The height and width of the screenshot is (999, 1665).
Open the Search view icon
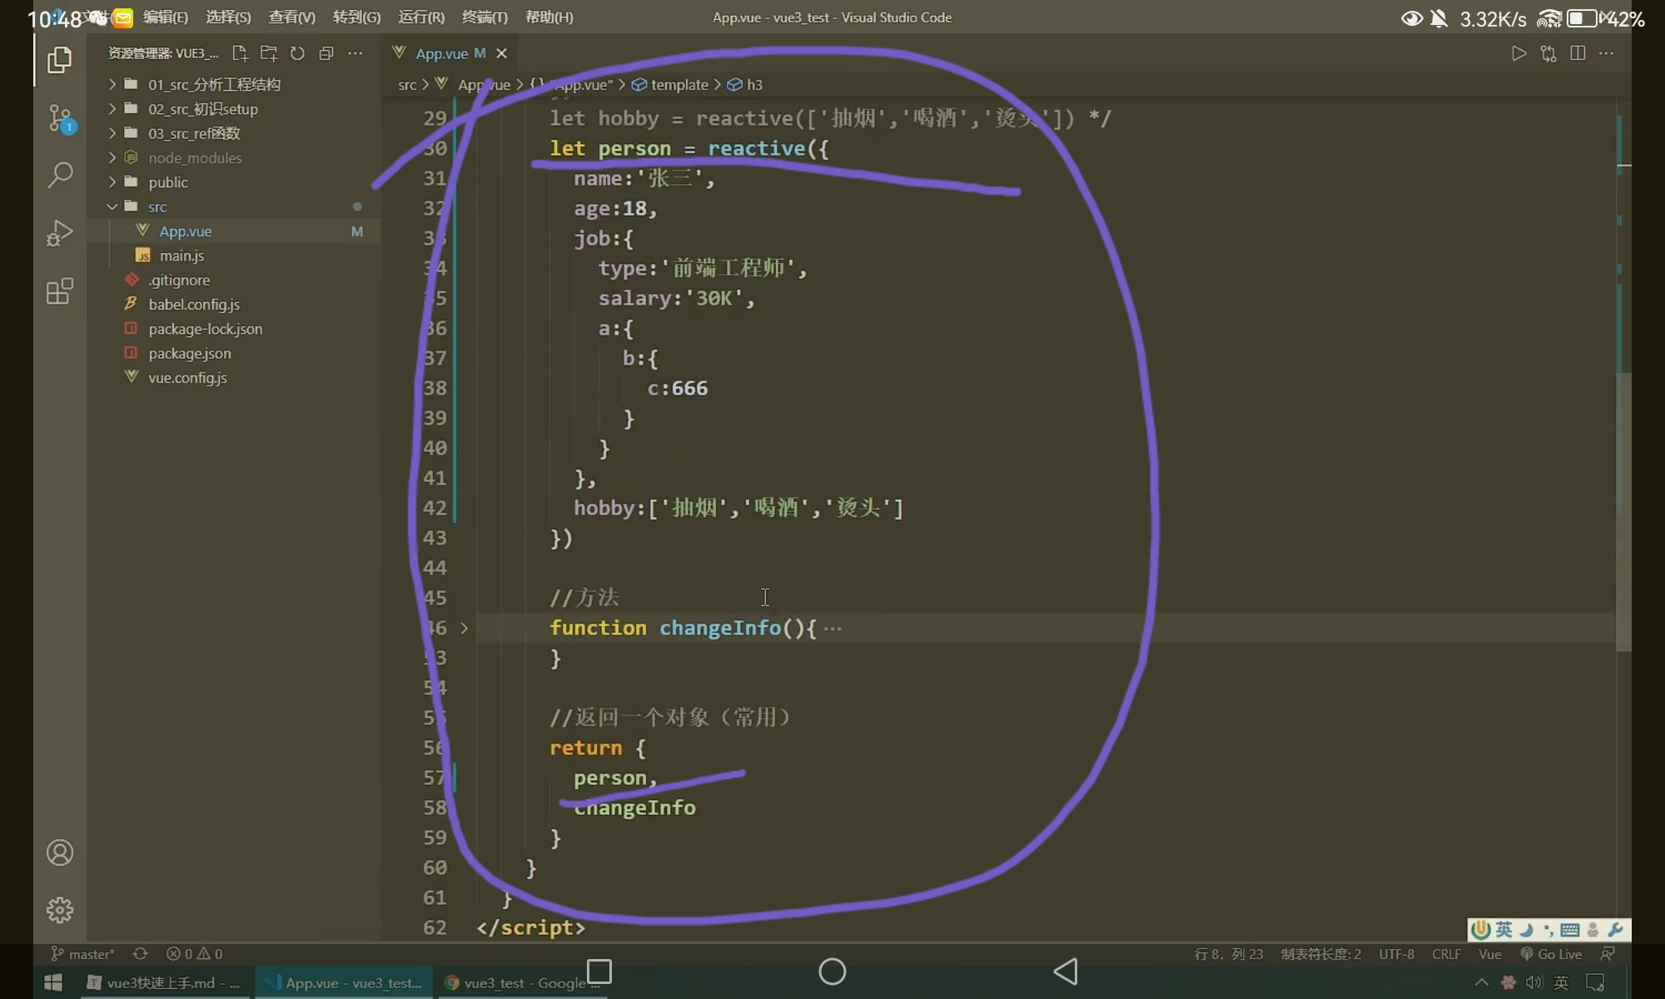click(60, 175)
